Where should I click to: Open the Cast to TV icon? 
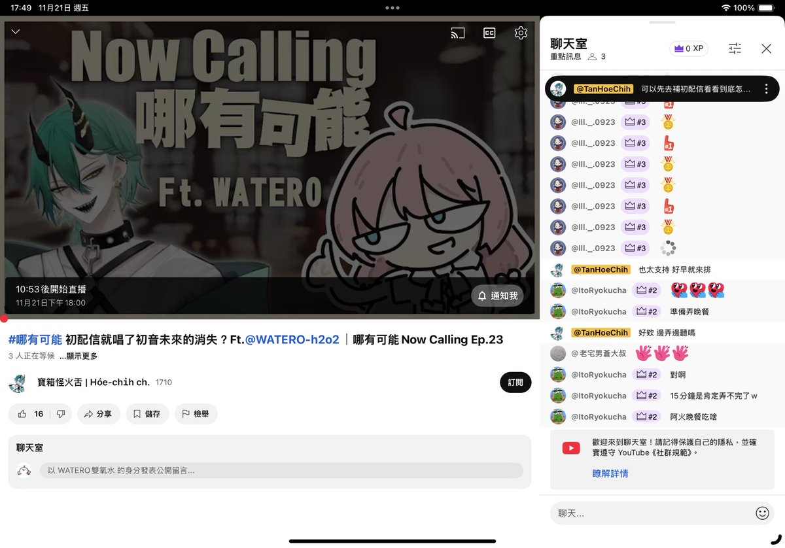click(x=457, y=32)
